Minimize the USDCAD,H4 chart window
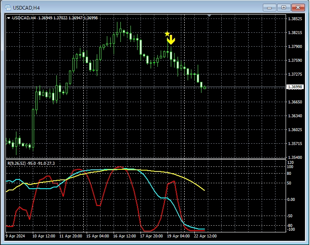Image resolution: width=310 pixels, height=245 pixels. 269,7
